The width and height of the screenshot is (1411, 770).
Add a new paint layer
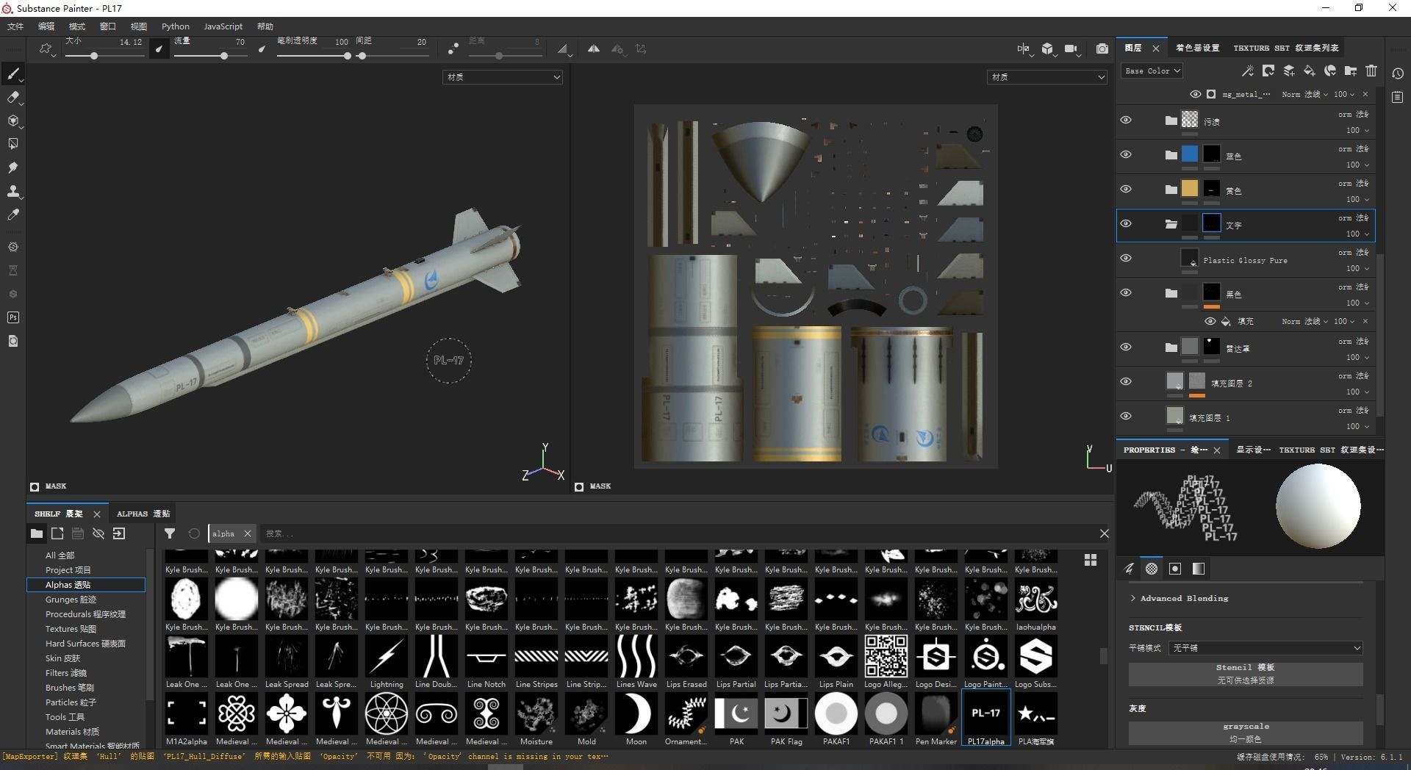(x=1288, y=71)
